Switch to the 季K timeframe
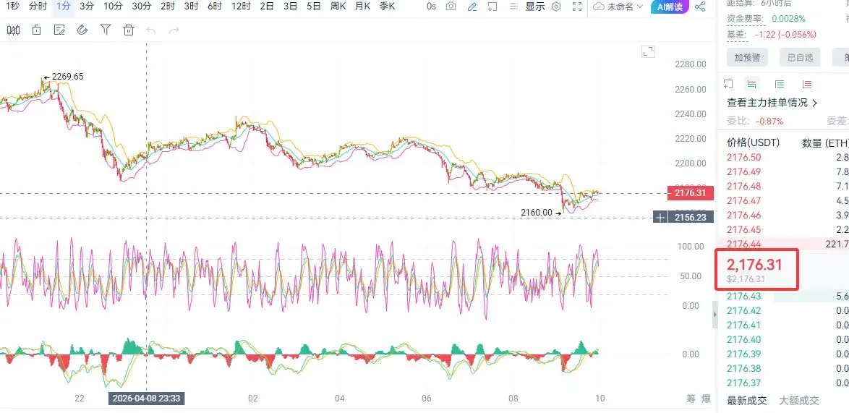This screenshot has height=413, width=849. click(x=387, y=7)
